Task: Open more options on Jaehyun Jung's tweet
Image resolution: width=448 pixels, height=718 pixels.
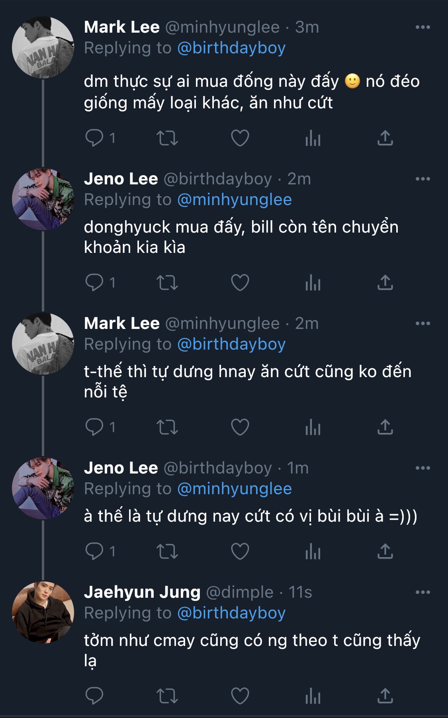Action: [423, 592]
